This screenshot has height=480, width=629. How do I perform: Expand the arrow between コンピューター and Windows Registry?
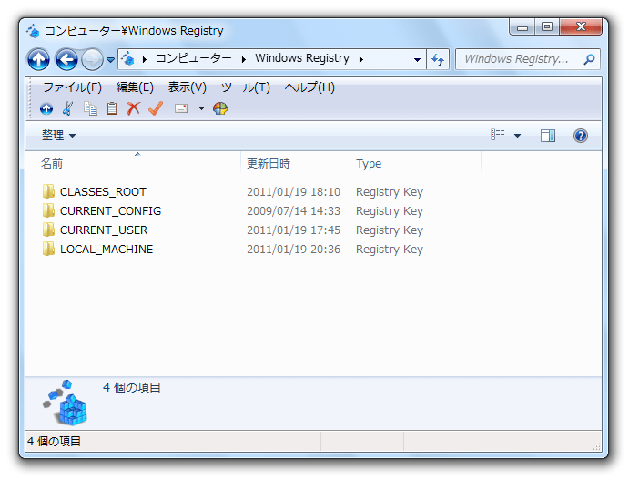[x=243, y=60]
